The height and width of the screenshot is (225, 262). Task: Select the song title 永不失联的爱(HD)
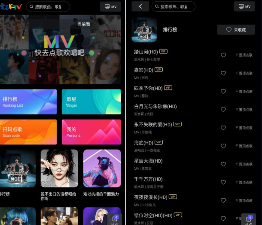click(x=153, y=125)
